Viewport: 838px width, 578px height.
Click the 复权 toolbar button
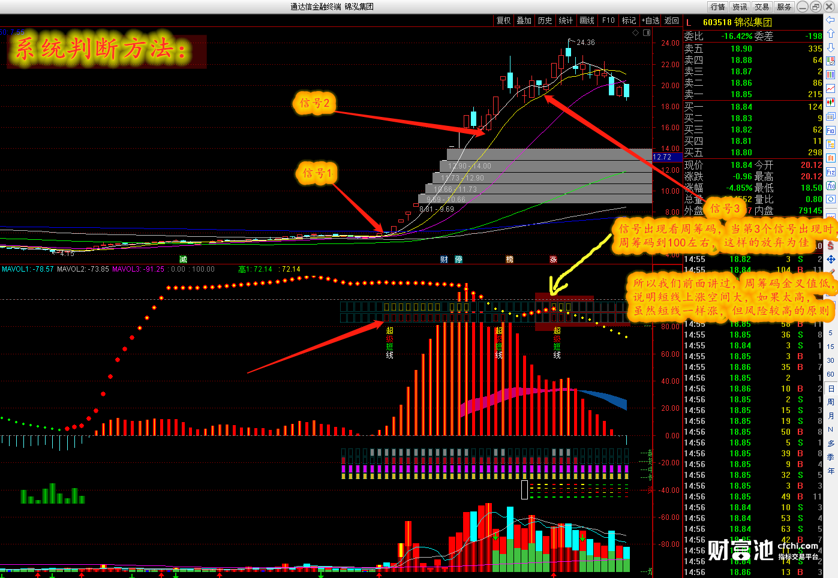tap(504, 20)
